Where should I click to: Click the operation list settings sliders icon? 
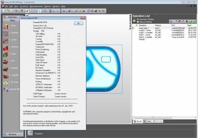point(171,21)
